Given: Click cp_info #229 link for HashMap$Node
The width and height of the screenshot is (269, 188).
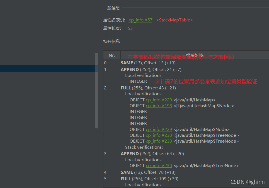Looking at the screenshot, I should (159, 129).
